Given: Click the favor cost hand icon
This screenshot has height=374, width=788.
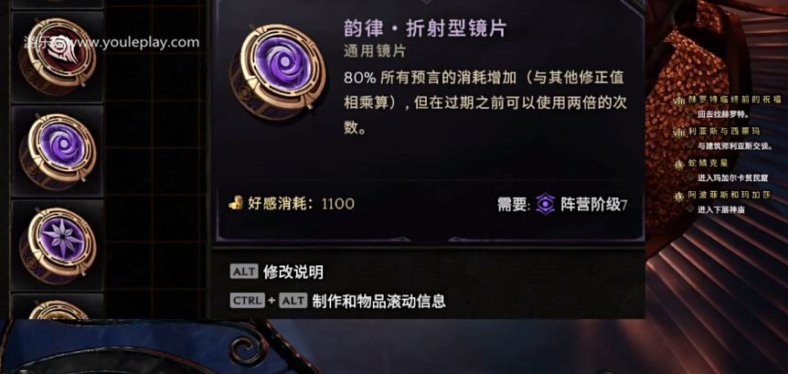Looking at the screenshot, I should pyautogui.click(x=236, y=203).
